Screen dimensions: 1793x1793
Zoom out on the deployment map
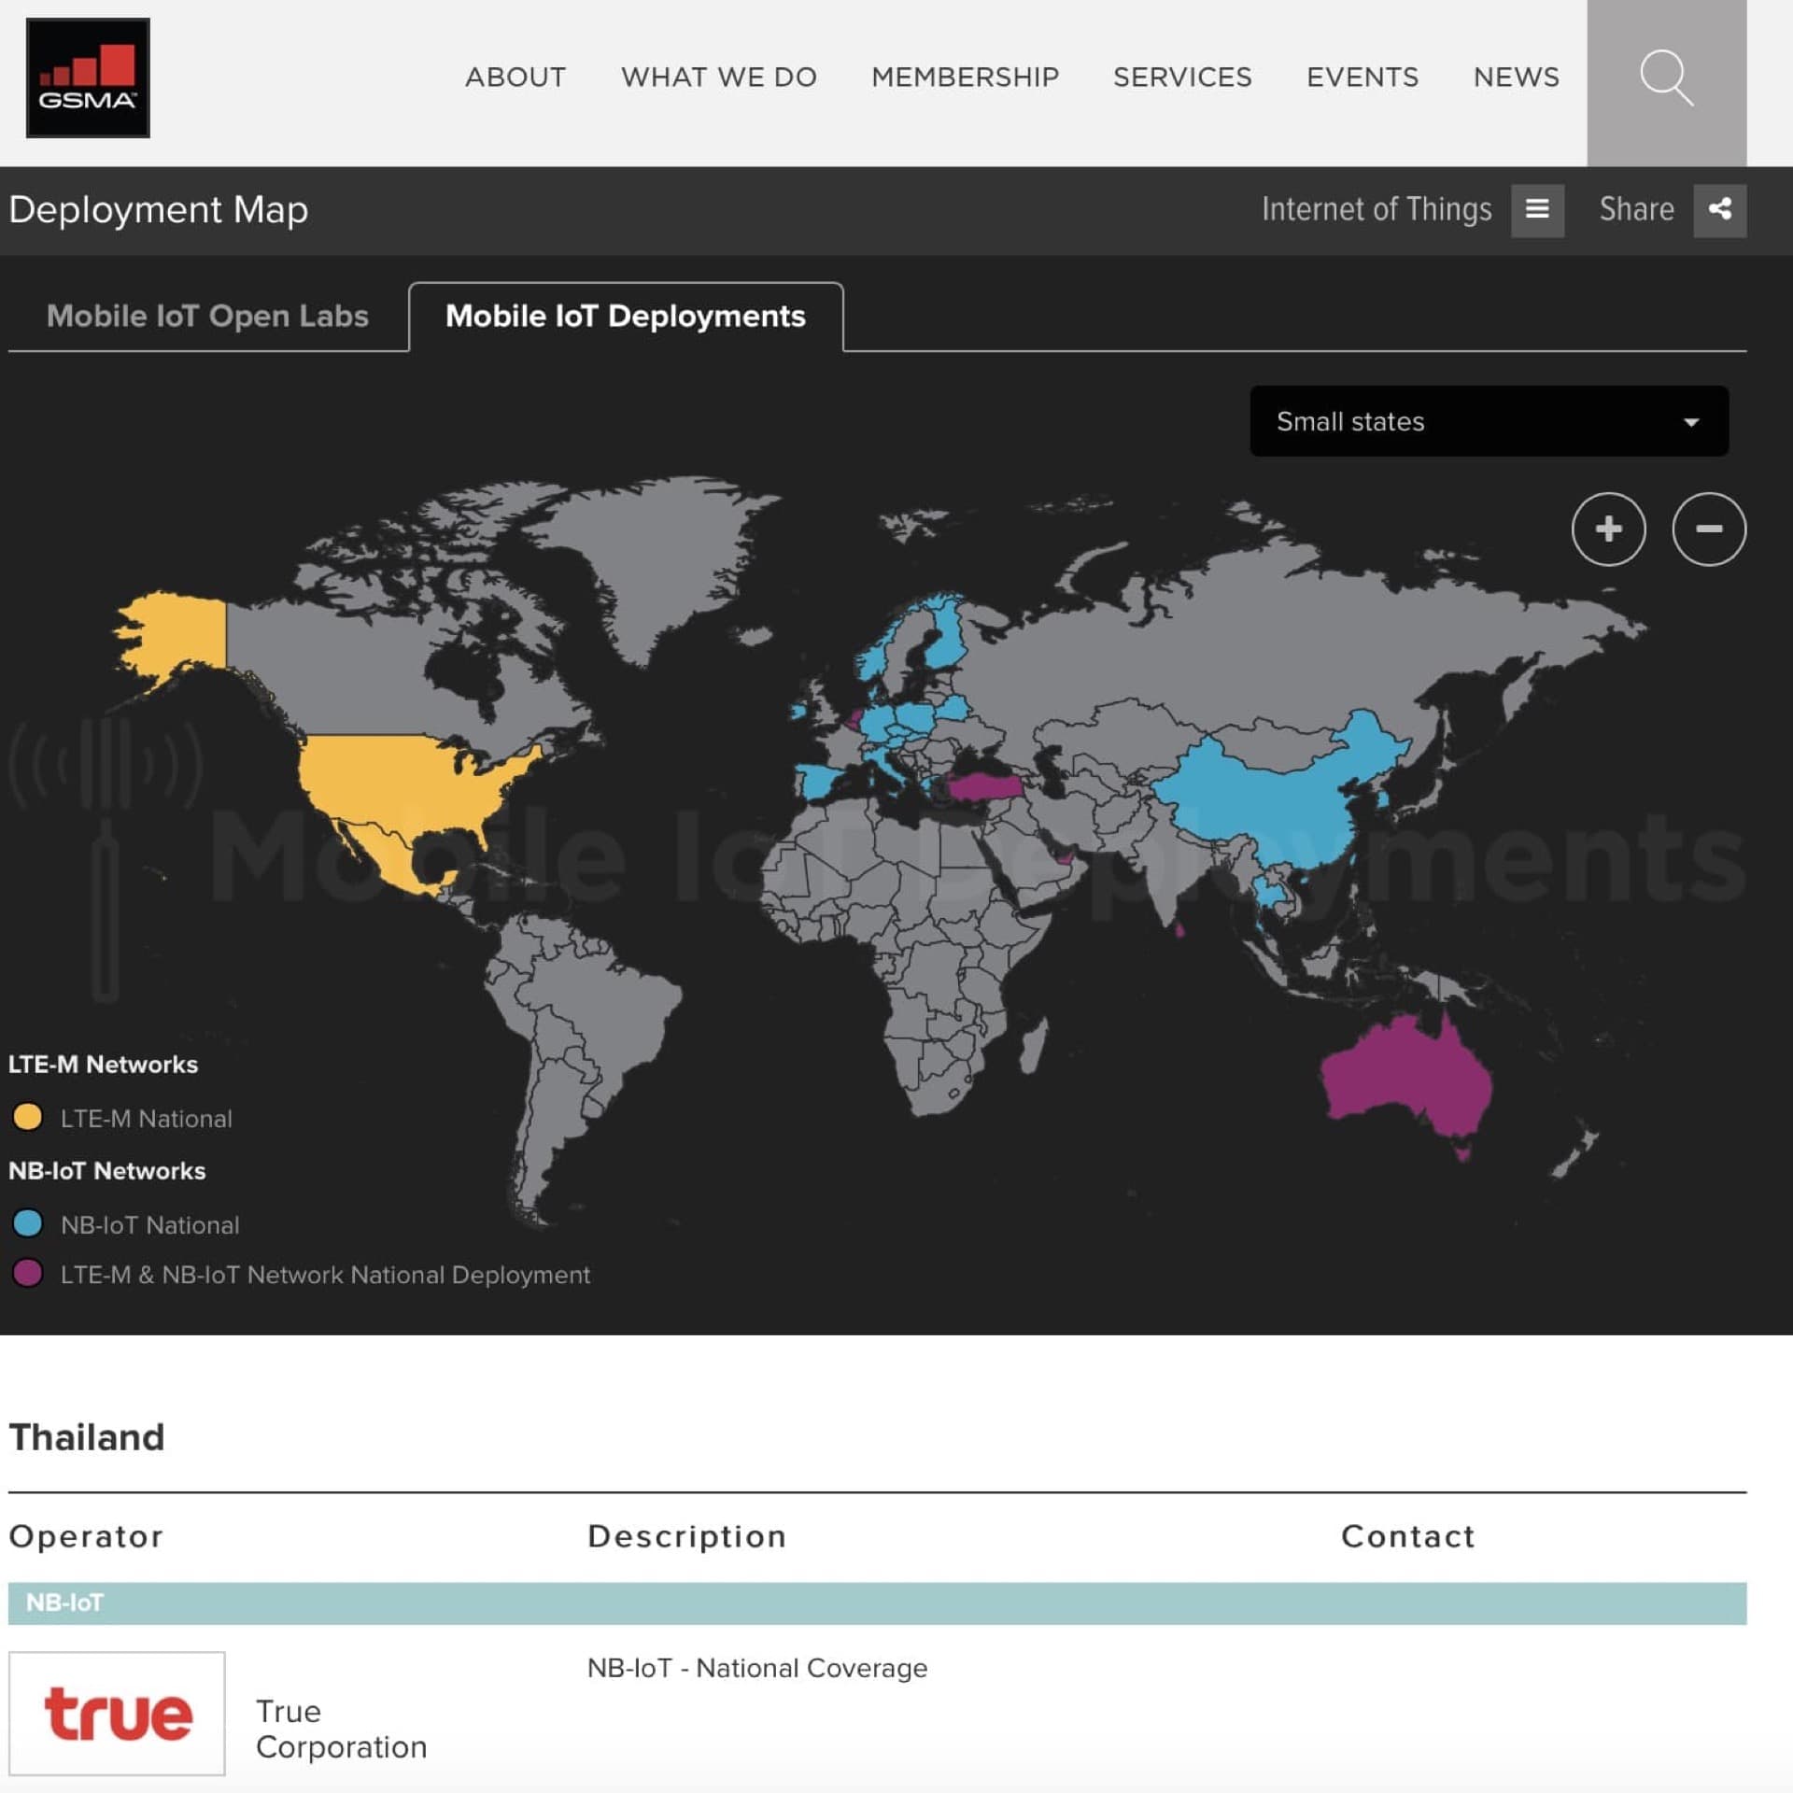[1709, 529]
